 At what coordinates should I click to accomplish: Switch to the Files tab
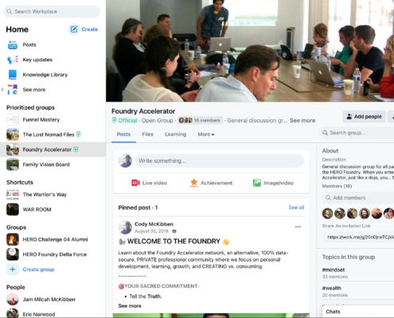pos(148,134)
